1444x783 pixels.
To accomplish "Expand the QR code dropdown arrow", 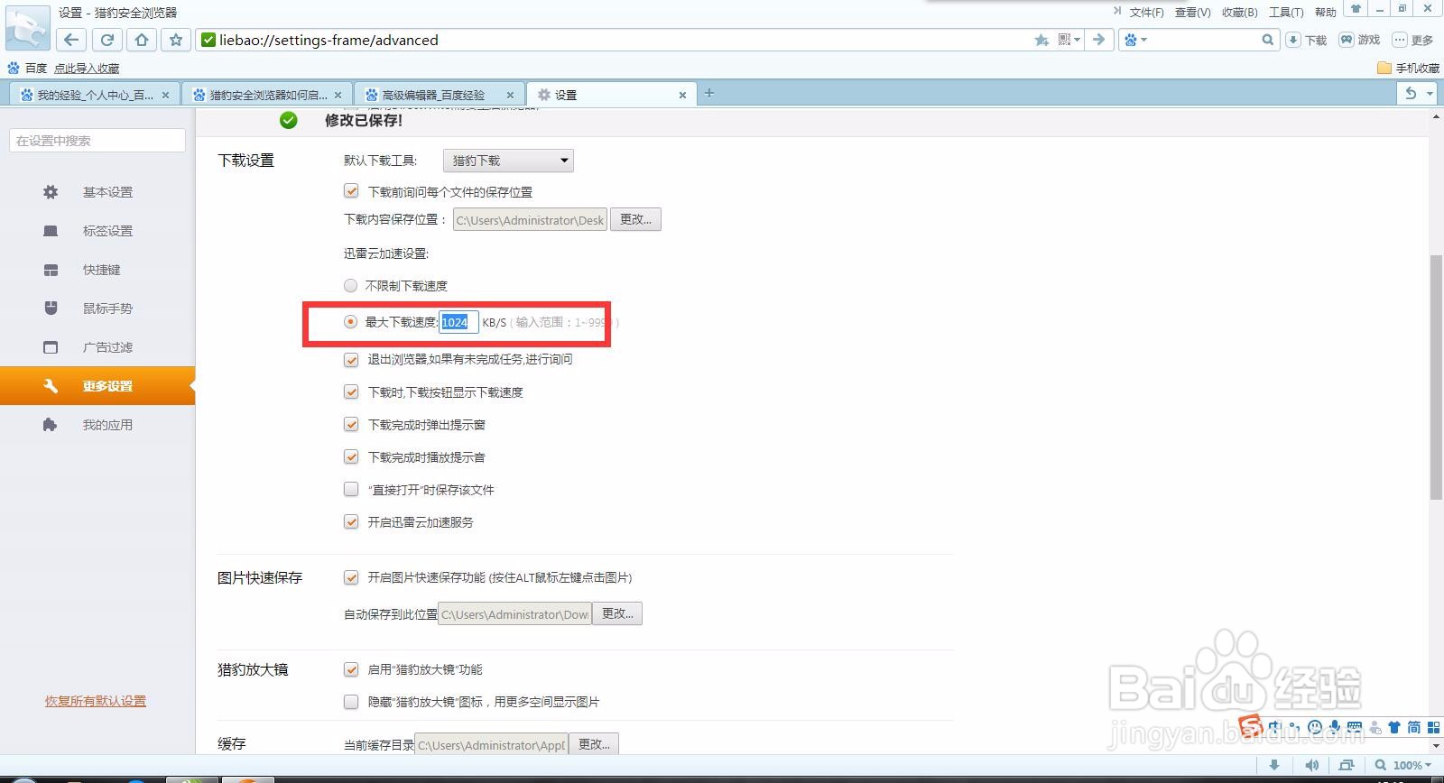I will [x=1077, y=40].
